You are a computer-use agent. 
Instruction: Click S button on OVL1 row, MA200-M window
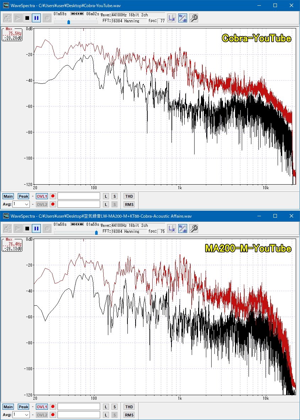(115, 407)
